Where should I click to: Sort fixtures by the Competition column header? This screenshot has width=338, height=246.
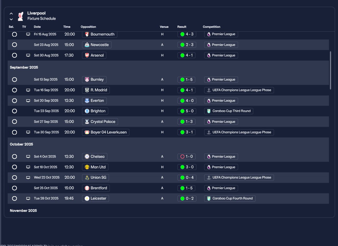pos(212,27)
